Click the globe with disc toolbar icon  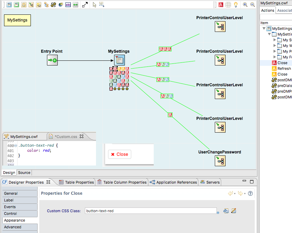tap(61, 5)
